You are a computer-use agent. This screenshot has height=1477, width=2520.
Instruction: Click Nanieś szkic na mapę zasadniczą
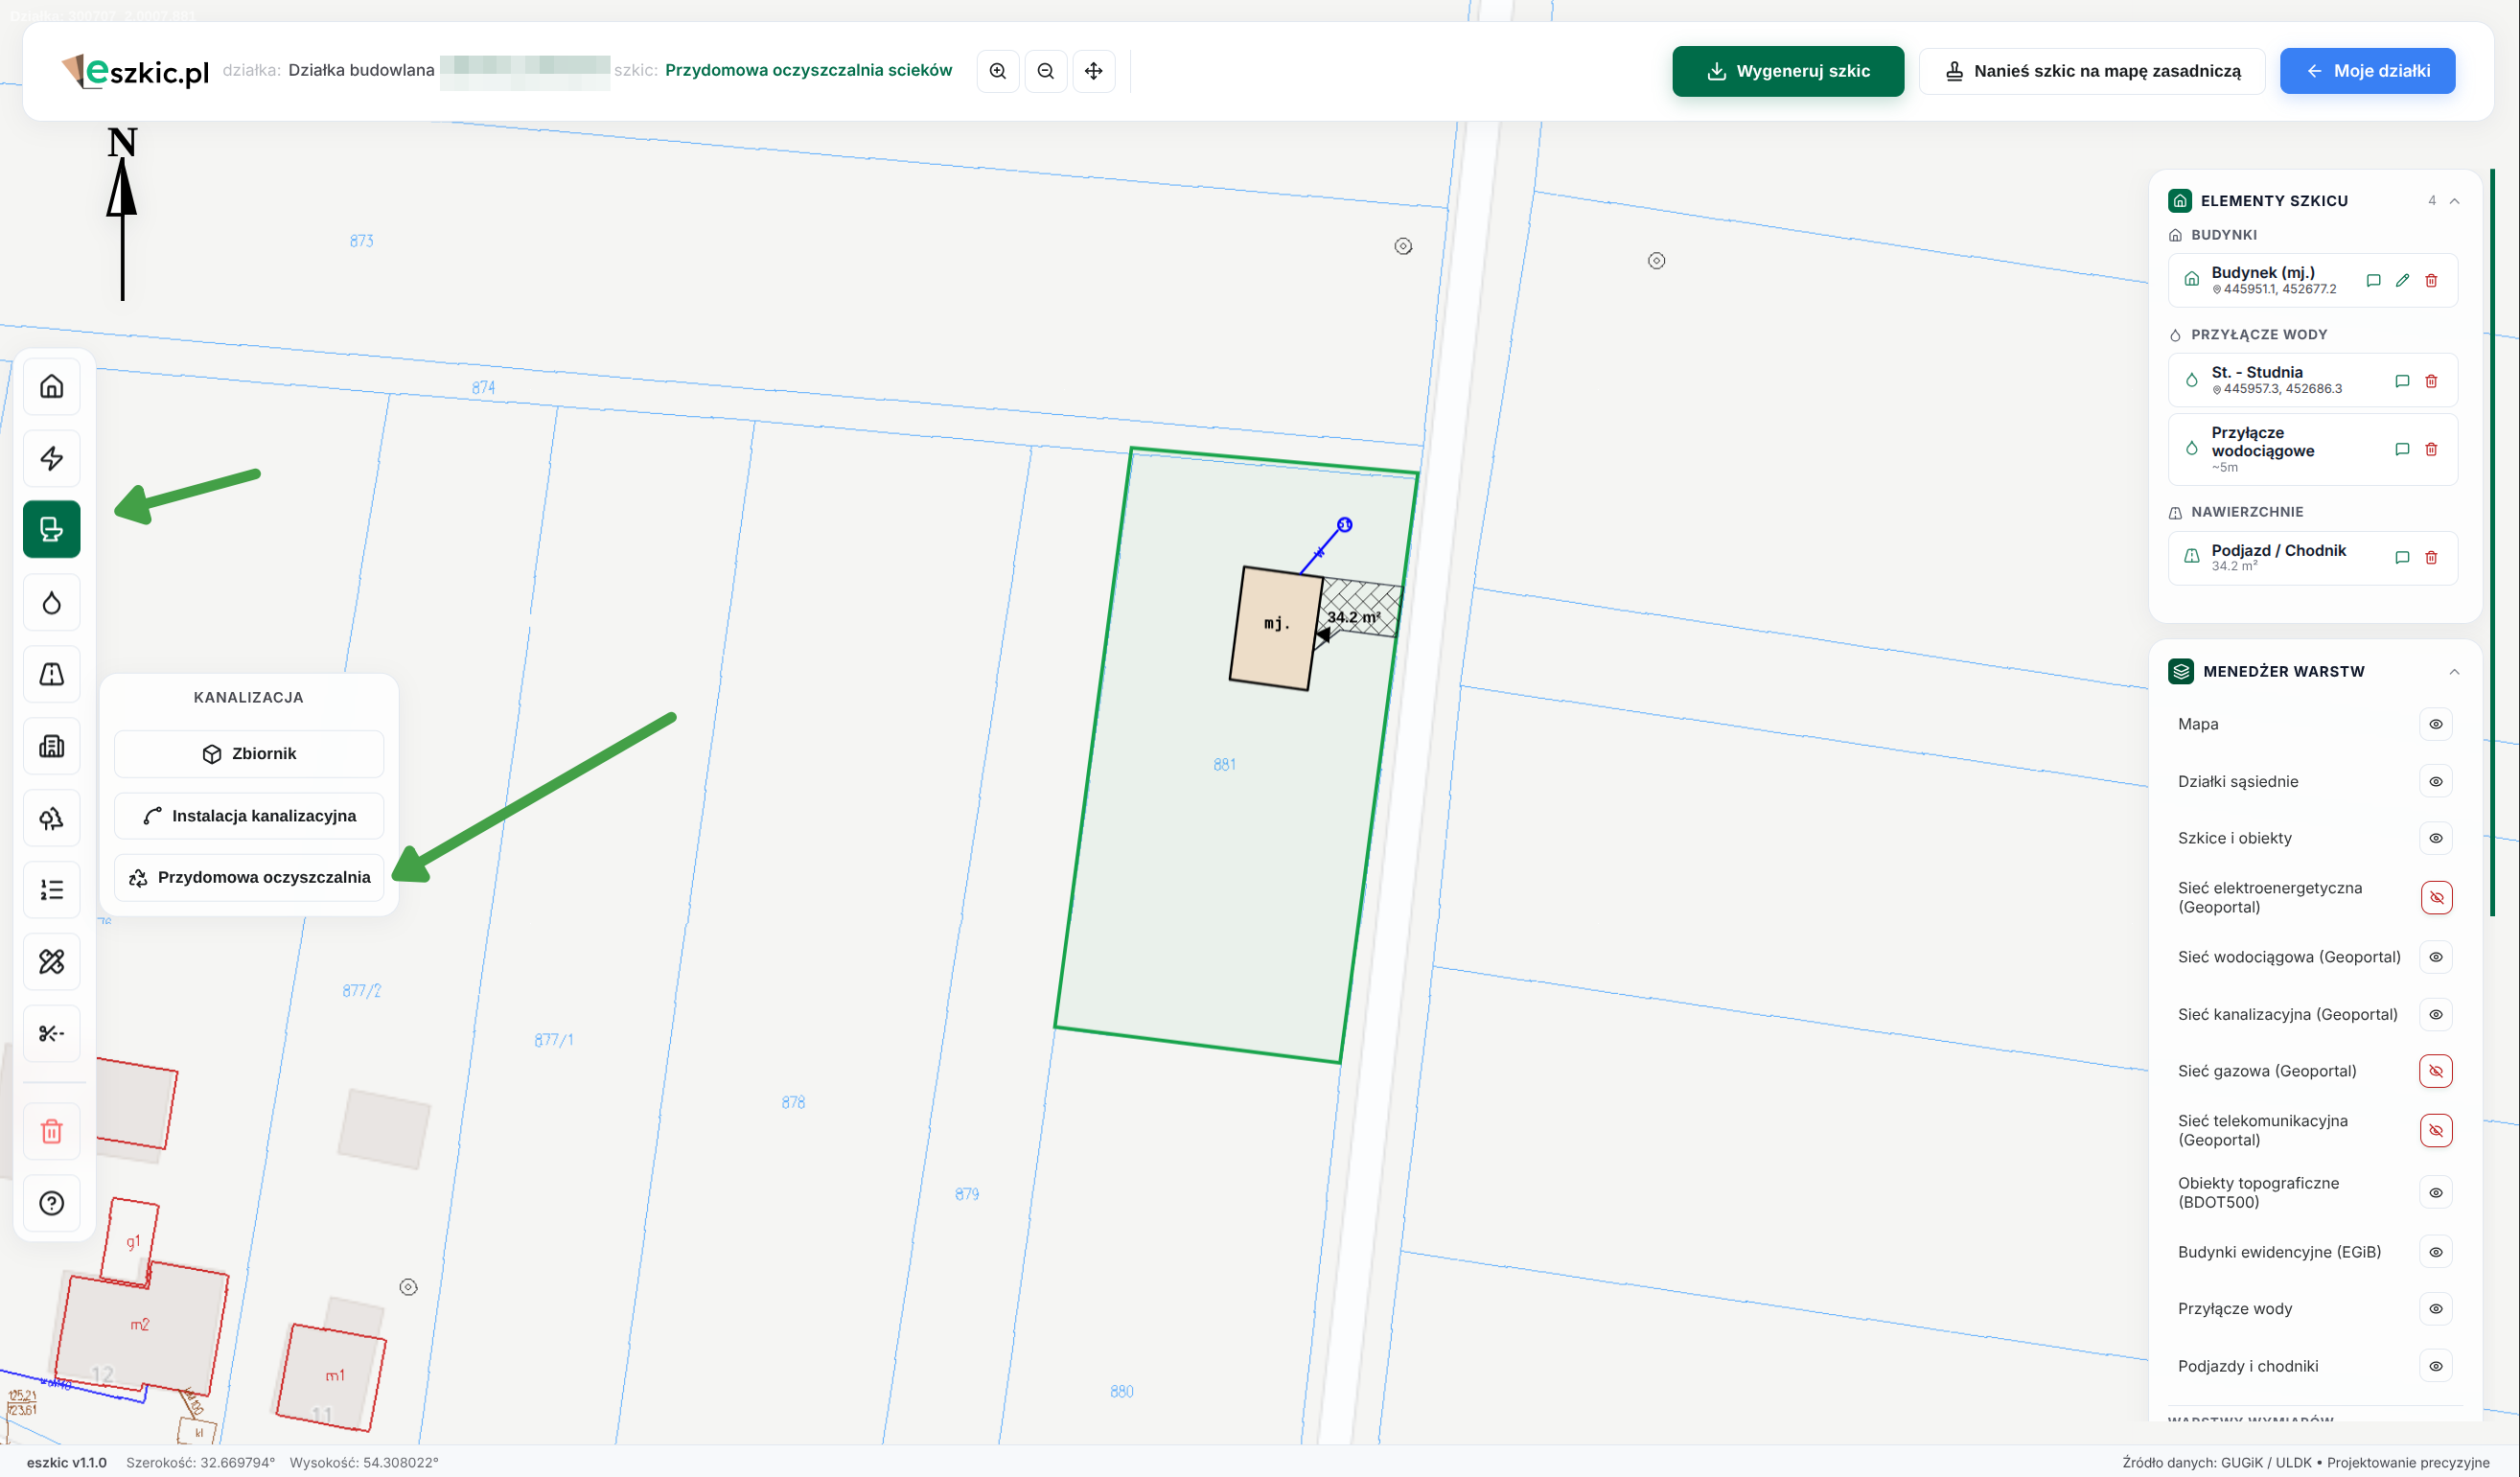tap(2092, 71)
